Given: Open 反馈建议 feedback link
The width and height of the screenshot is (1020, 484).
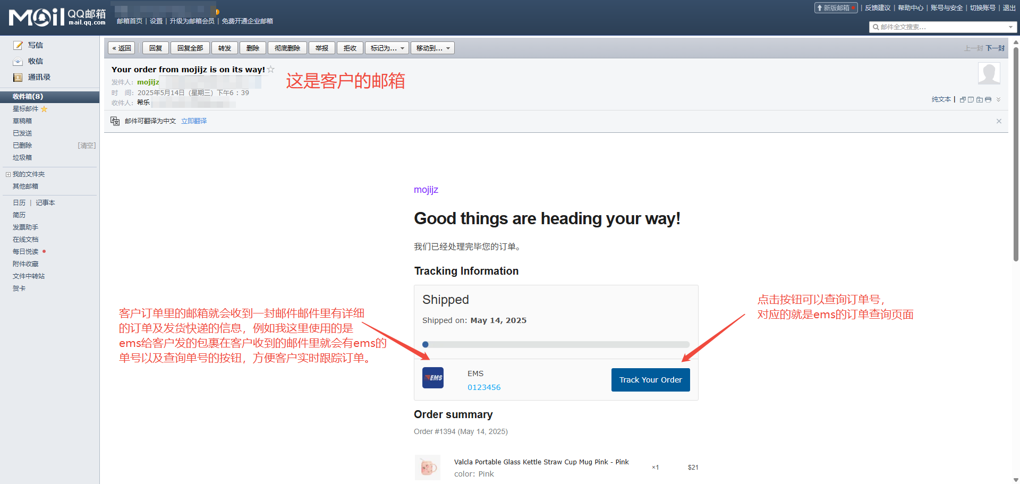Looking at the screenshot, I should [878, 8].
